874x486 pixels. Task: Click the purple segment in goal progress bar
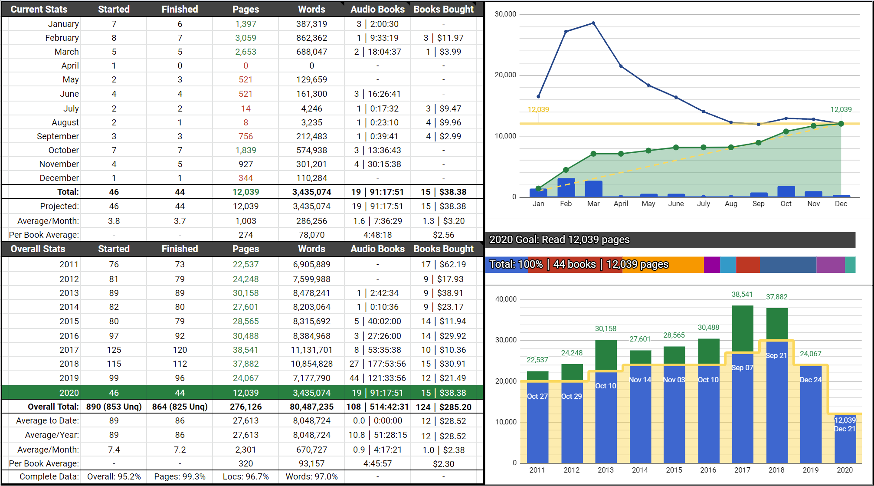point(711,265)
